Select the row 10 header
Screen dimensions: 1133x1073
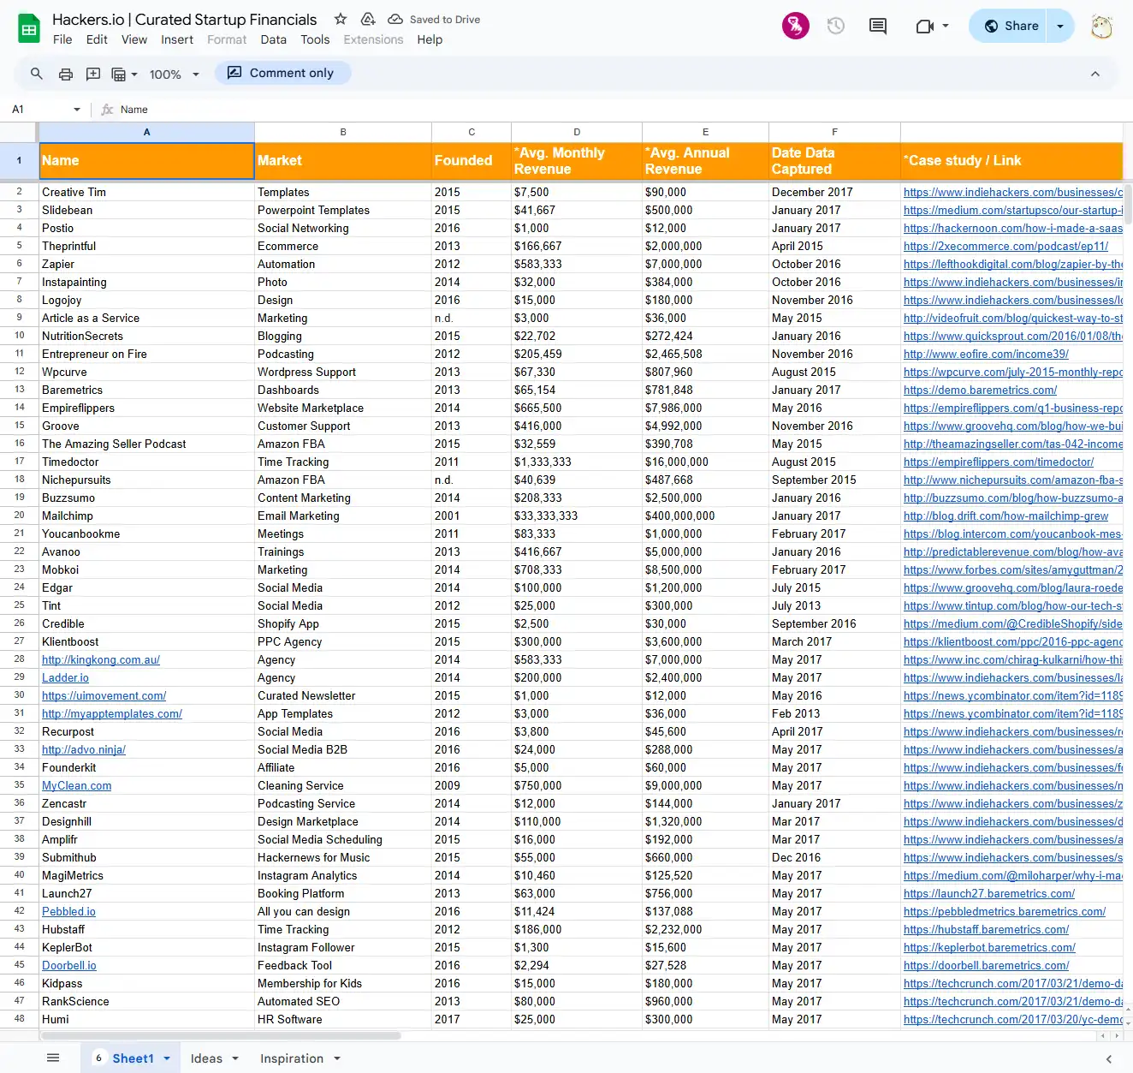point(19,336)
